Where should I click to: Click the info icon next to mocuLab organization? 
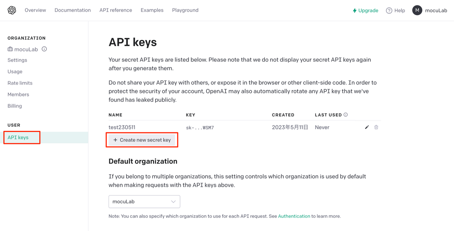44,49
